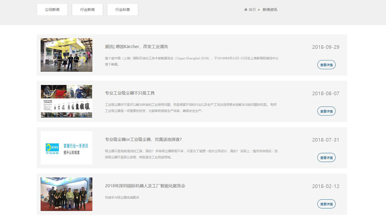Open Kärcher exhibition booth thumbnail
The height and width of the screenshot is (216, 386).
[x=66, y=55]
